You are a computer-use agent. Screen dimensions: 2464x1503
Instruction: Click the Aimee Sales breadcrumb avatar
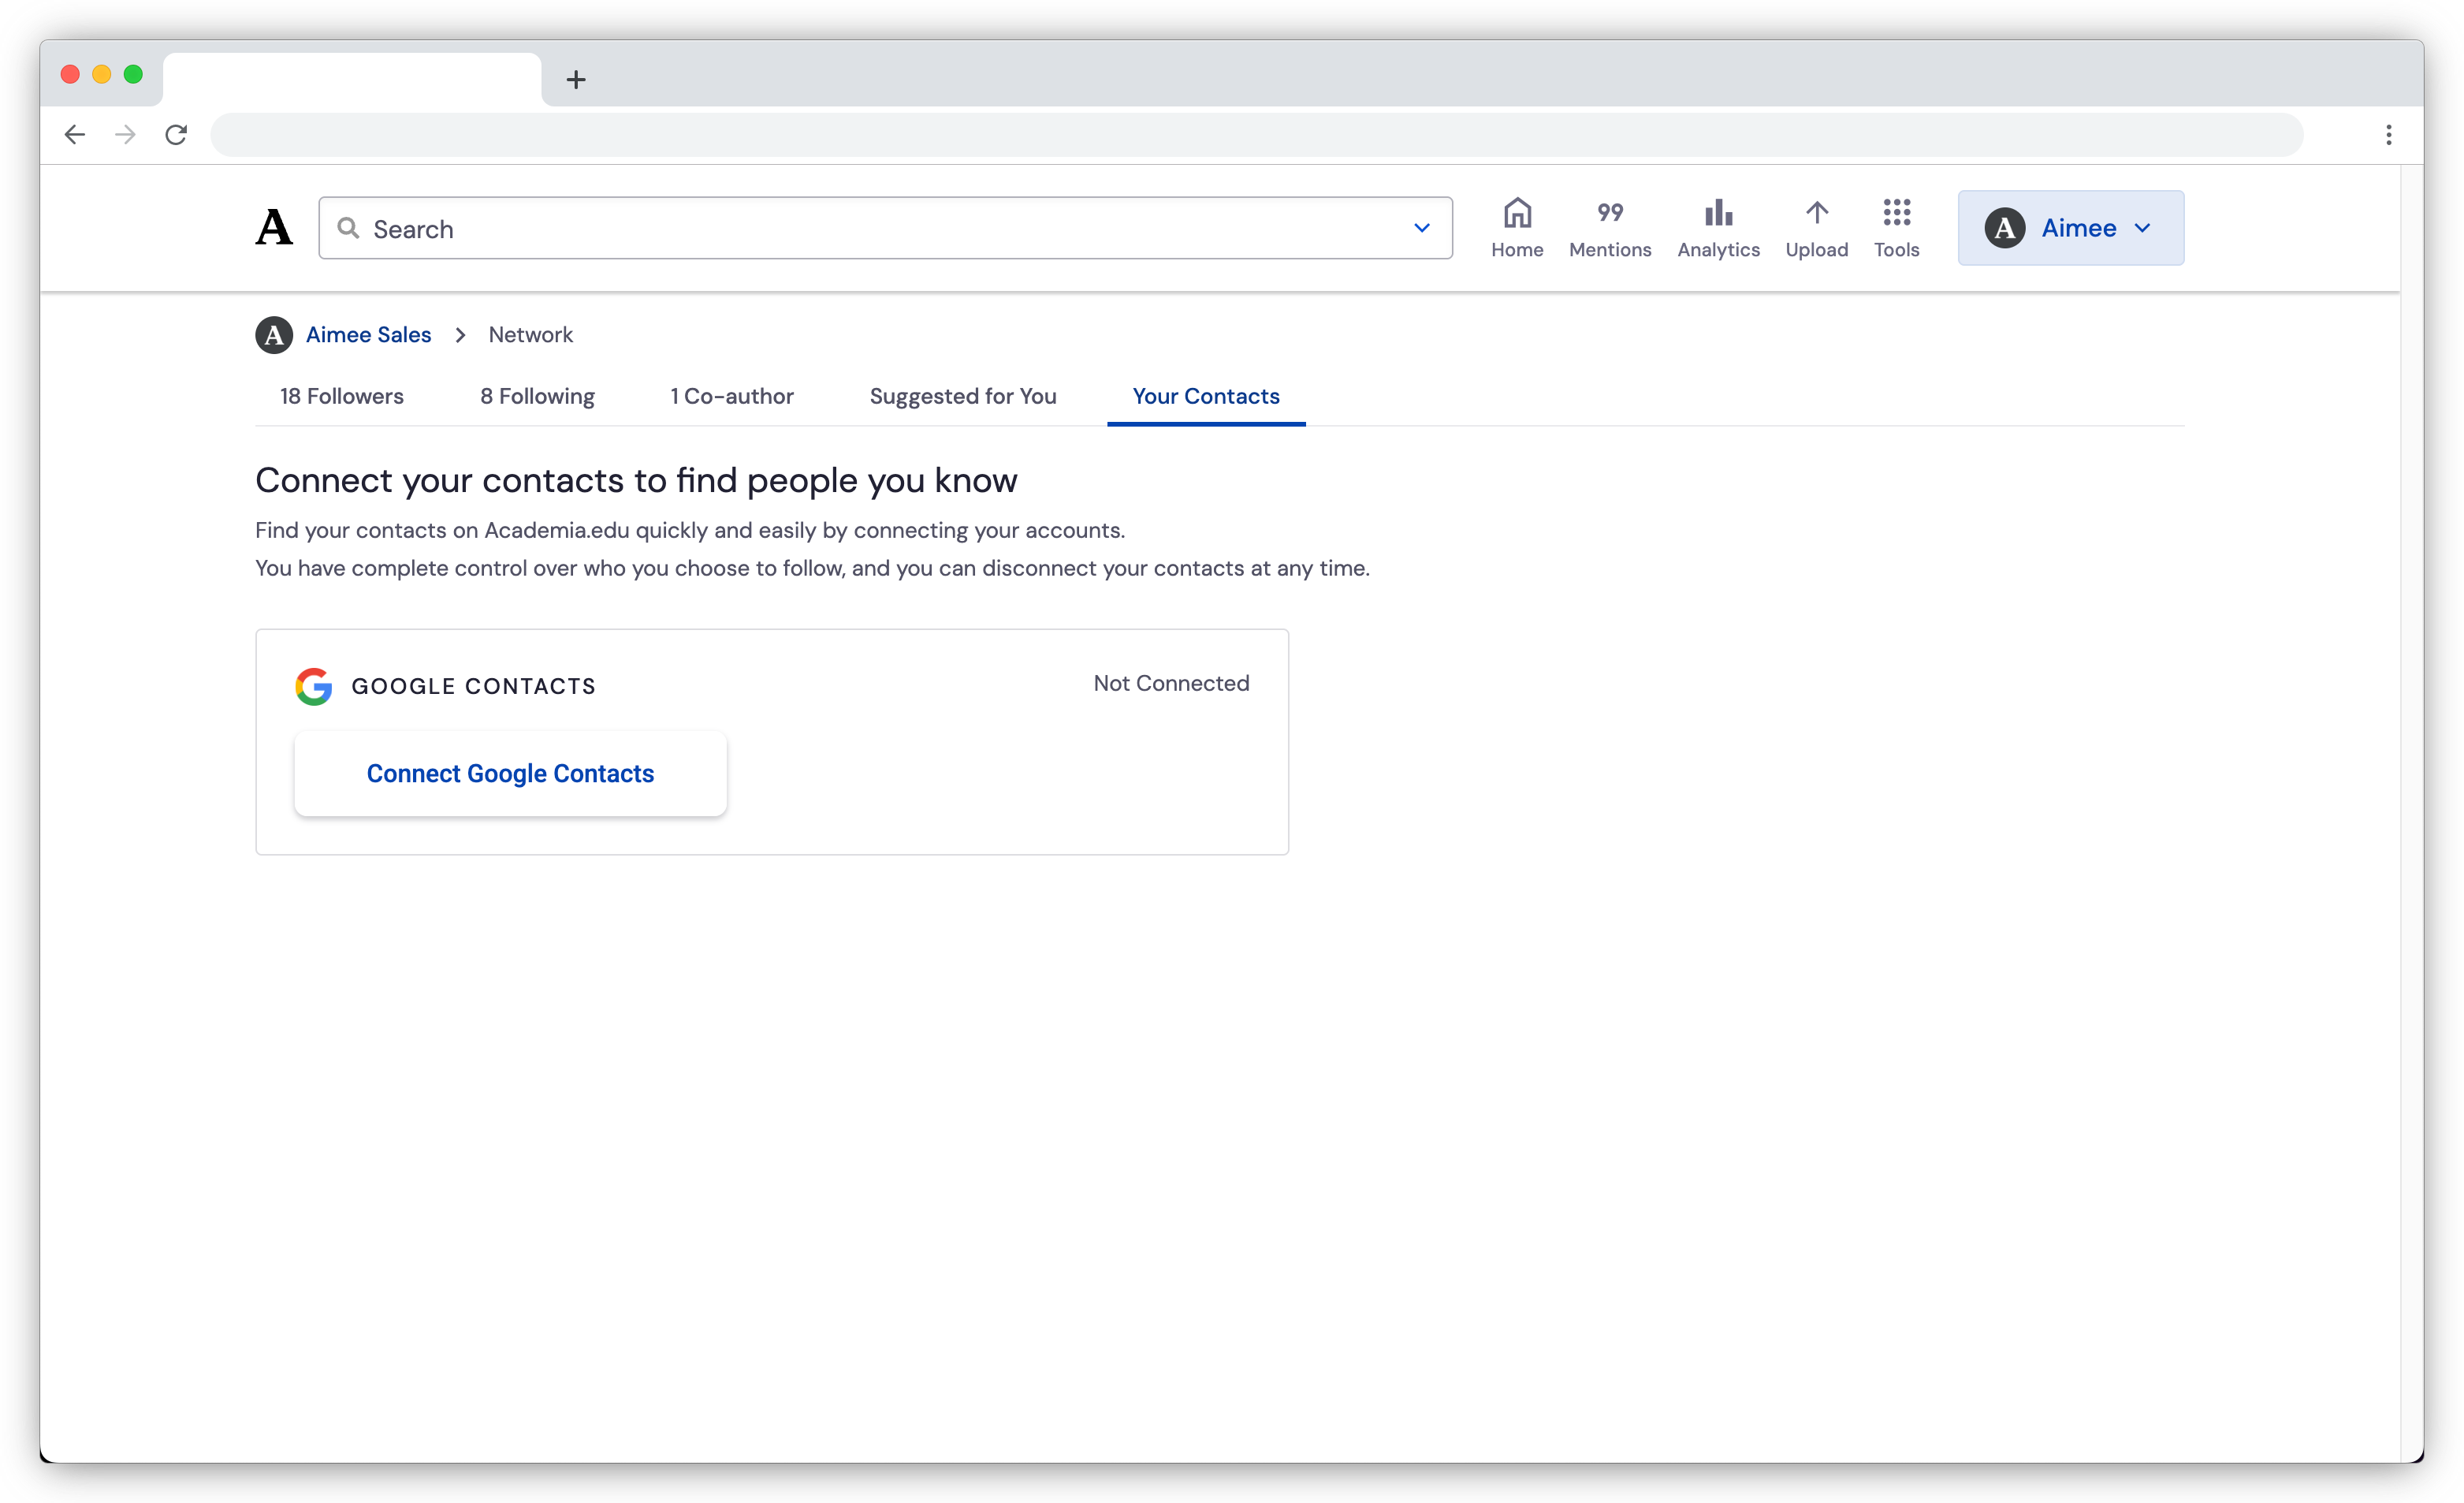pos(274,334)
